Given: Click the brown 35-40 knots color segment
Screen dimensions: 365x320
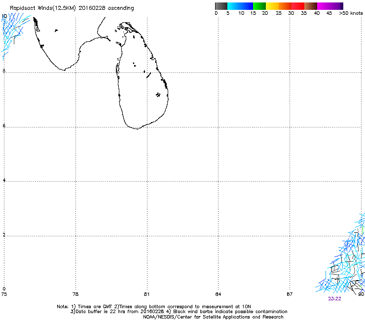Looking at the screenshot, I should click(311, 6).
